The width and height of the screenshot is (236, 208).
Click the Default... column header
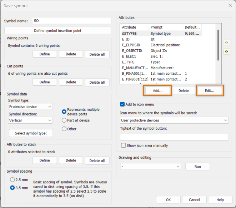pyautogui.click(x=192, y=27)
